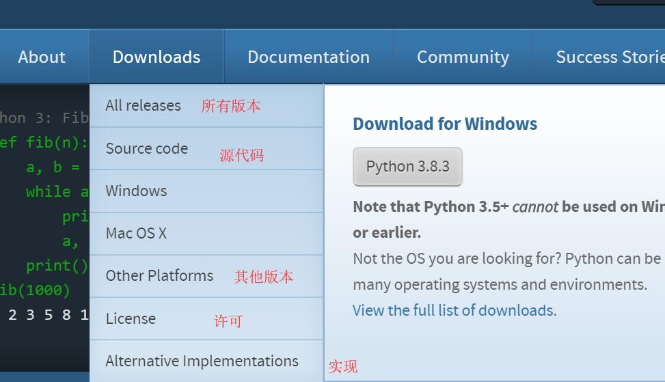Download Python 3.8.3 button
Image resolution: width=665 pixels, height=382 pixels.
[407, 167]
